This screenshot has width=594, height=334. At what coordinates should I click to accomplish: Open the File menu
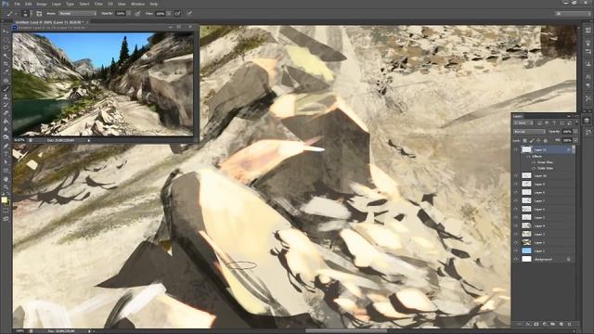point(17,4)
